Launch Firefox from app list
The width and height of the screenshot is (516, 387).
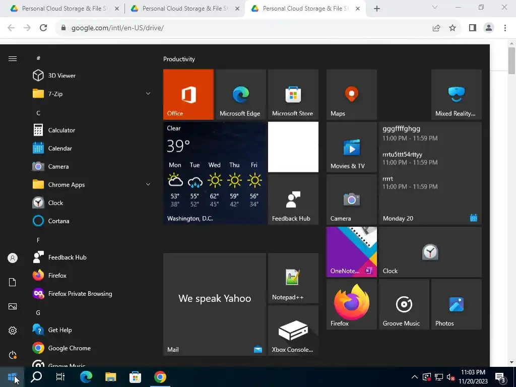(92, 275)
